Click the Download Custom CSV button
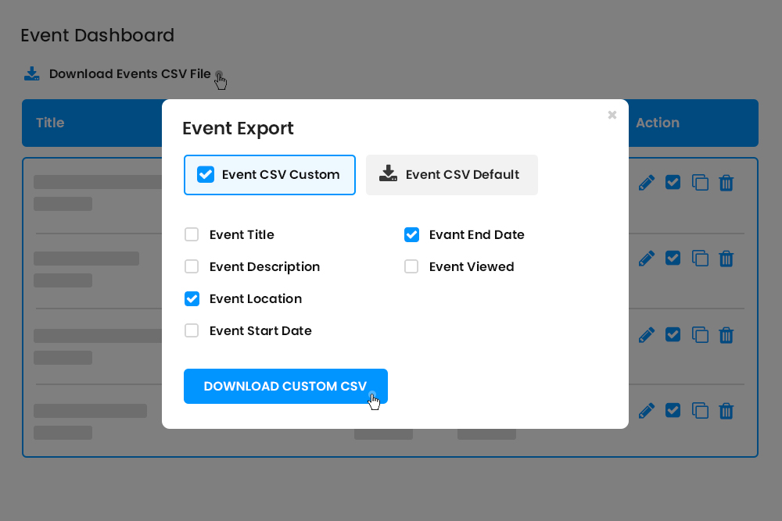The height and width of the screenshot is (521, 782). click(285, 386)
